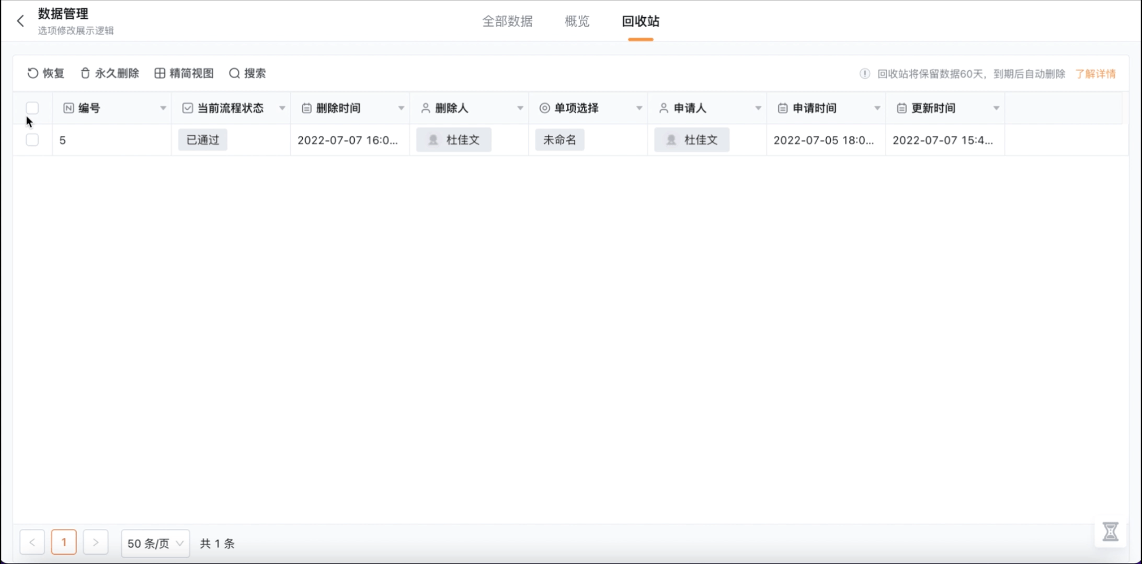Image resolution: width=1142 pixels, height=564 pixels.
Task: Click the hourglass icon at bottom right
Action: tap(1110, 532)
